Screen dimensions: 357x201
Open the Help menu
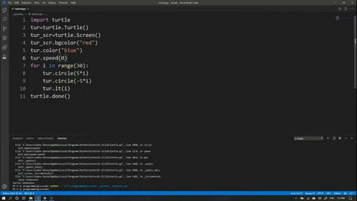[73, 3]
